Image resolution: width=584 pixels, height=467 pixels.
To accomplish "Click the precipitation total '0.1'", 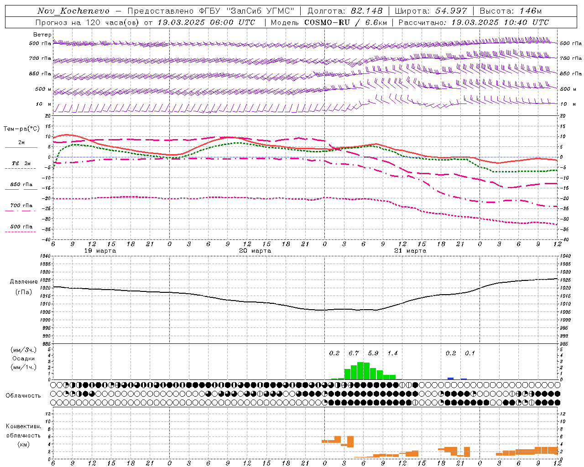I will click(470, 353).
